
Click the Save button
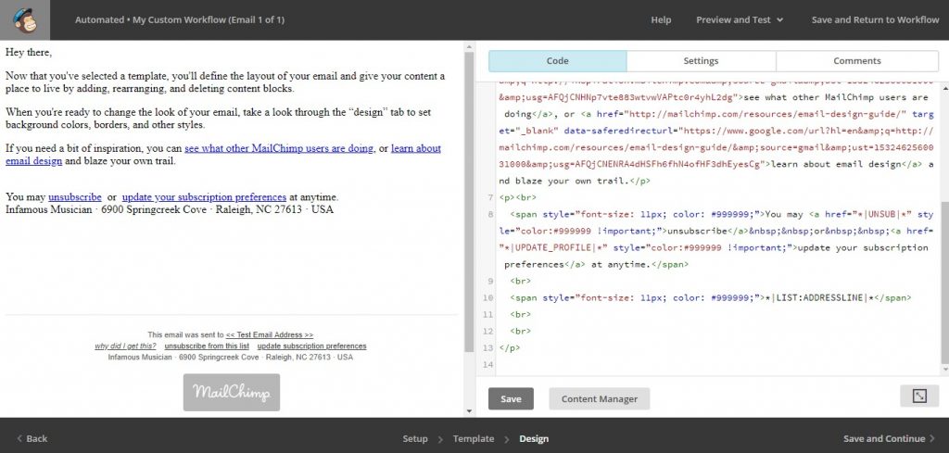[511, 398]
